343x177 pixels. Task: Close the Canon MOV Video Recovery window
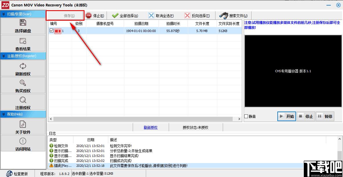coord(338,5)
